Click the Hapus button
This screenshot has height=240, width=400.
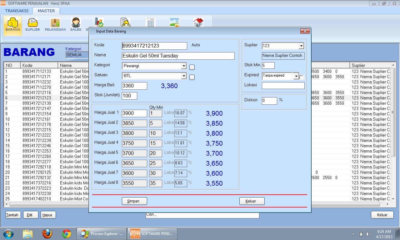coord(48,215)
